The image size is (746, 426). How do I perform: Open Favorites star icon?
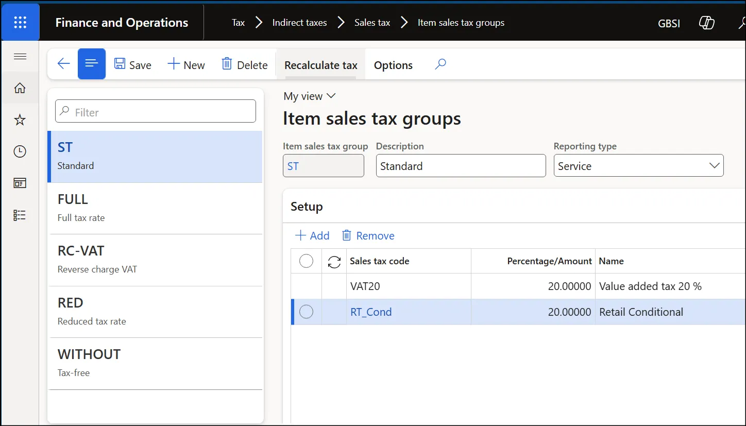pos(20,120)
